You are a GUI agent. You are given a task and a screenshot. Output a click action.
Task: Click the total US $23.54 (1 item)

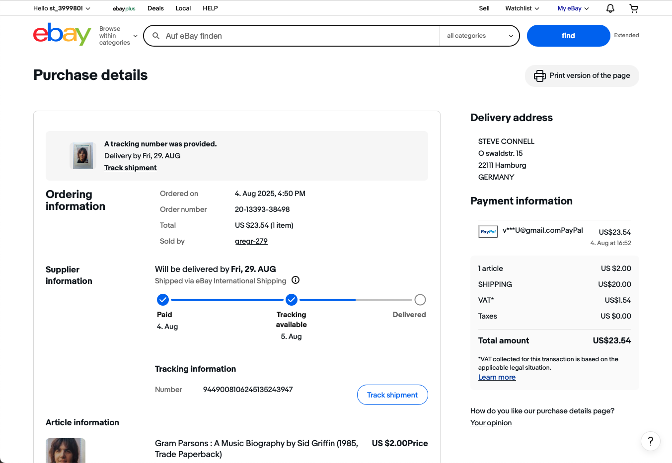264,225
